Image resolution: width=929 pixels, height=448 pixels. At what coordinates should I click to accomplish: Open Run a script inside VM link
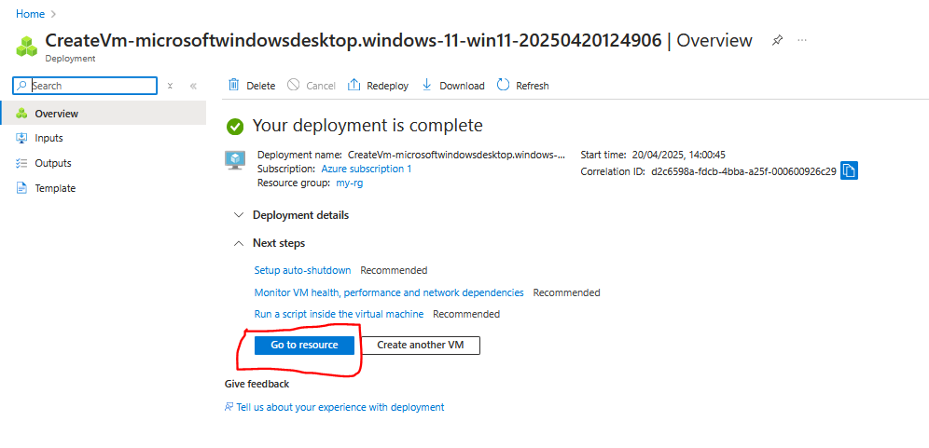click(x=339, y=314)
